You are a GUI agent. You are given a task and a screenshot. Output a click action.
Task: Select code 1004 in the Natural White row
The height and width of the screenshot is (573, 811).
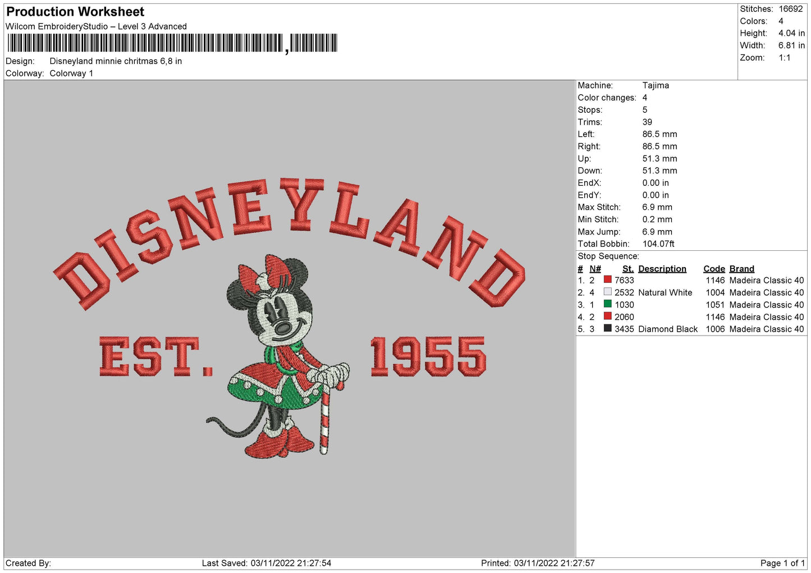point(715,292)
